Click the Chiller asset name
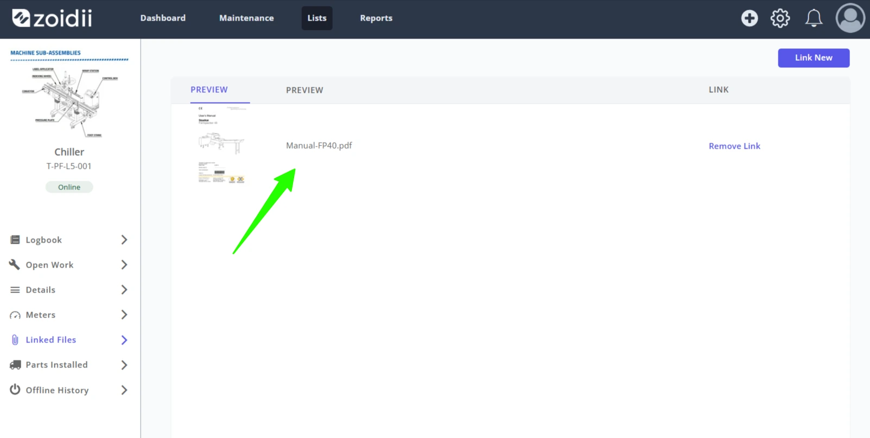 pos(69,152)
